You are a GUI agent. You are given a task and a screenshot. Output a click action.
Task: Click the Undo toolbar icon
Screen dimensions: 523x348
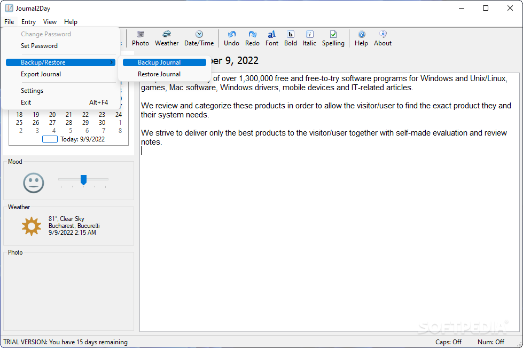tap(231, 38)
